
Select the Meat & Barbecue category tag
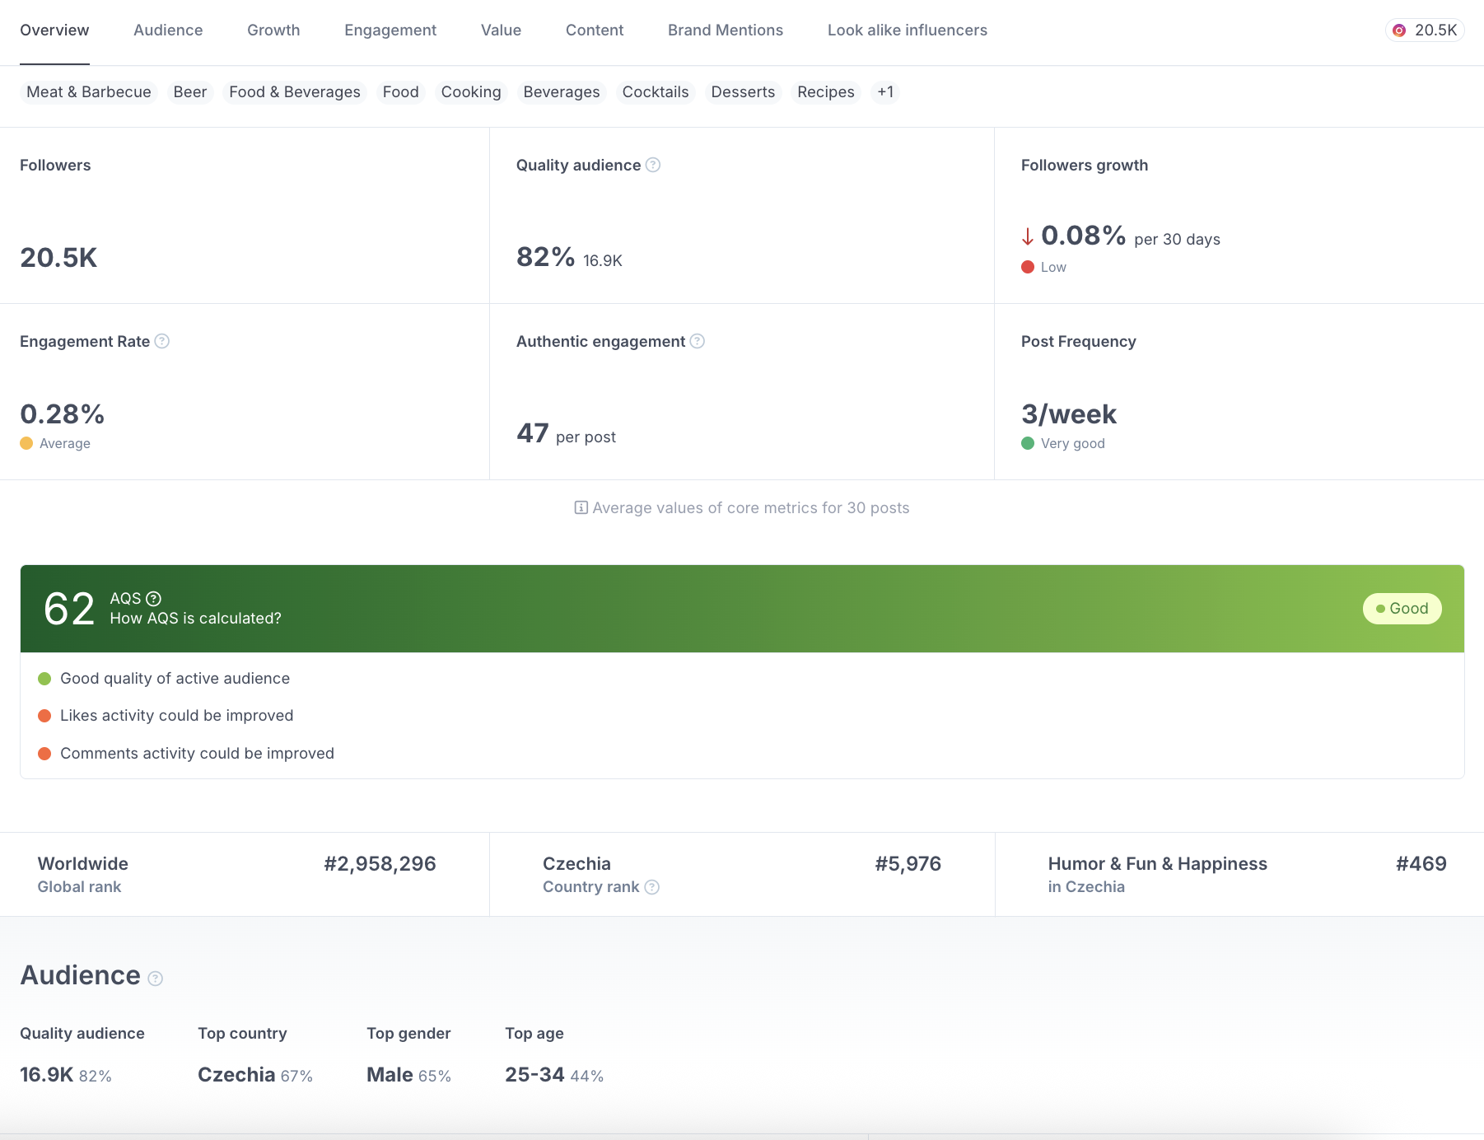point(89,92)
